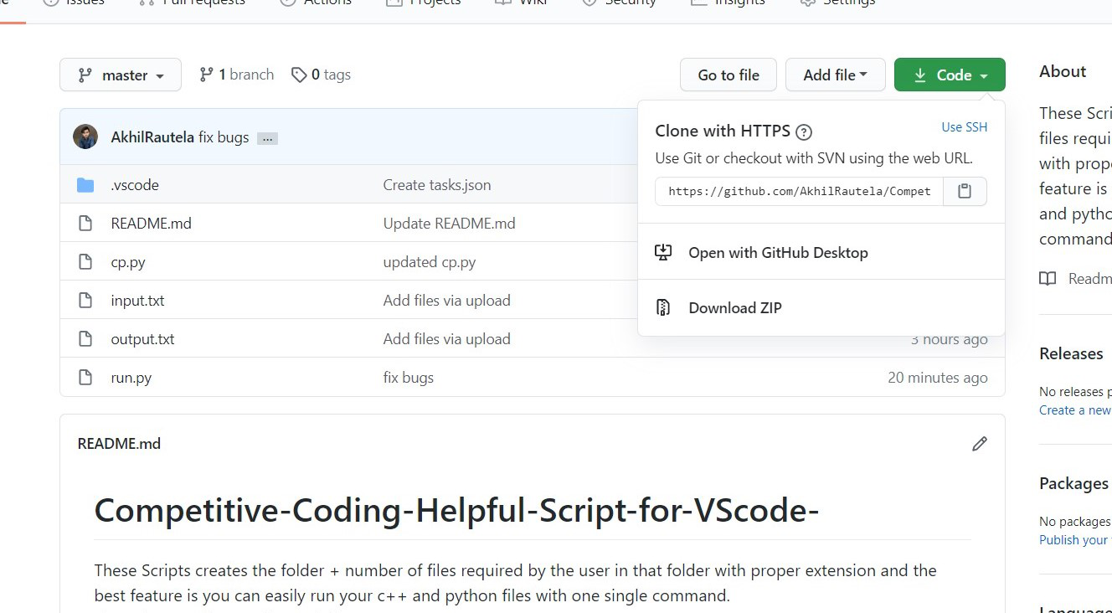The width and height of the screenshot is (1112, 613).
Task: Edit the README with the pencil icon
Action: [980, 444]
